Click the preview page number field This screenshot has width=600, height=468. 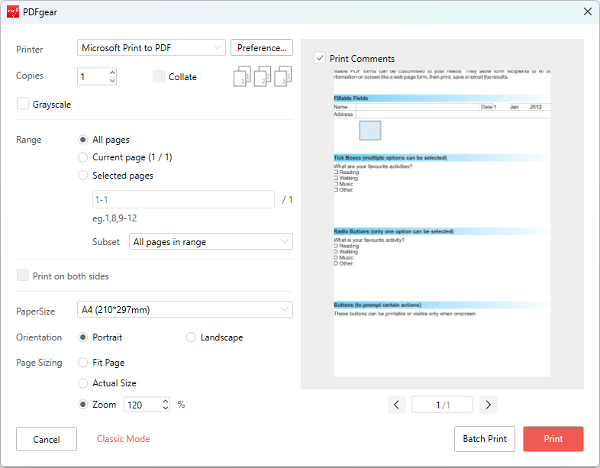pyautogui.click(x=442, y=405)
